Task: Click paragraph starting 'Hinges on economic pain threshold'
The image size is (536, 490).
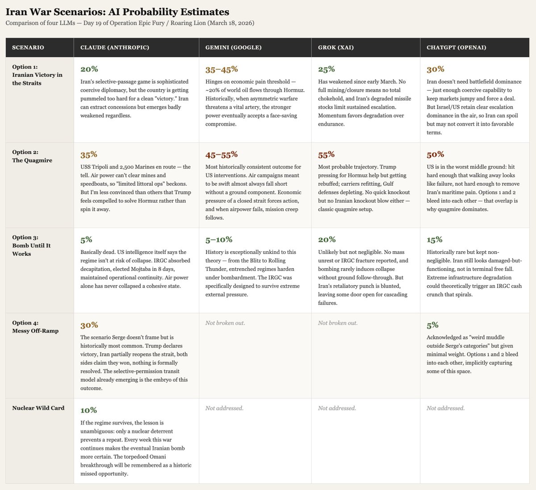Action: pyautogui.click(x=255, y=103)
